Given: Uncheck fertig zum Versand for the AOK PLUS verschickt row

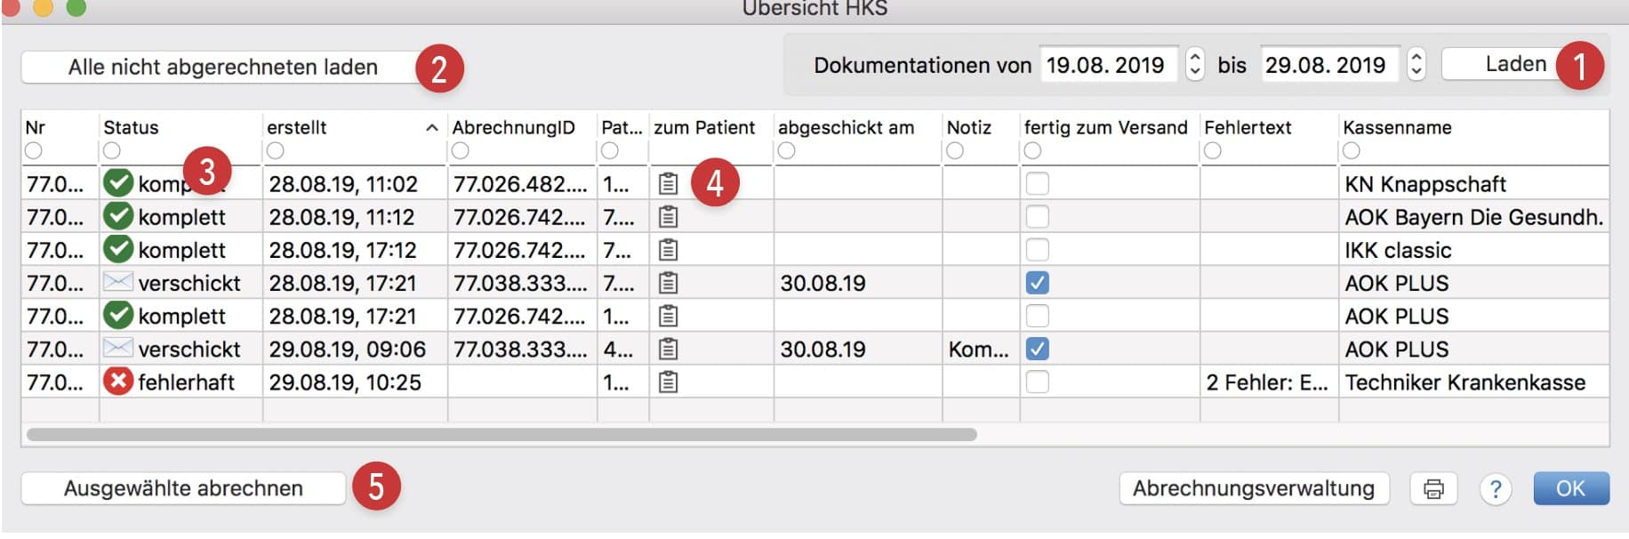Looking at the screenshot, I should click(1036, 283).
